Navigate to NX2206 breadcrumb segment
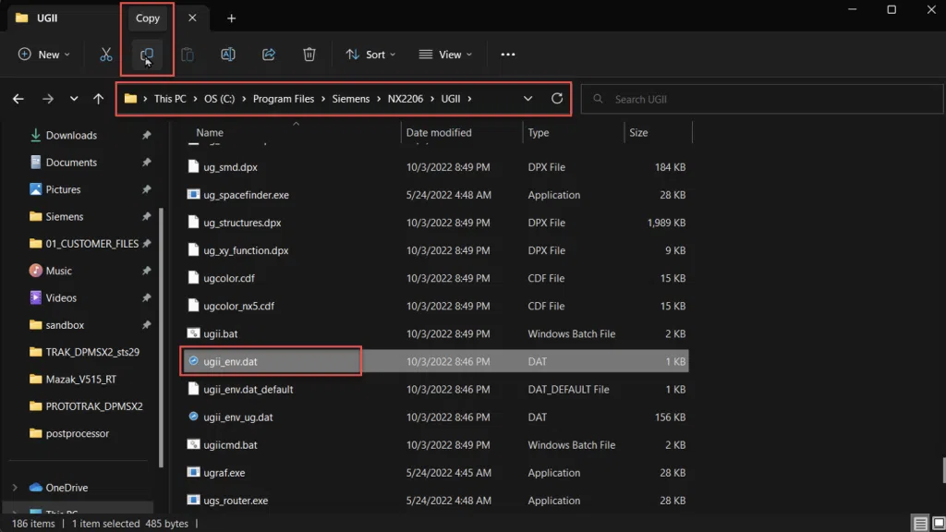This screenshot has width=946, height=532. (406, 99)
